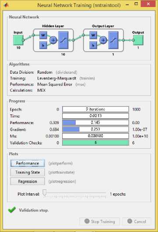Viewport: 158px width, 232px height.
Task: Click the '(trainlm)' function text
Action: 87,78
